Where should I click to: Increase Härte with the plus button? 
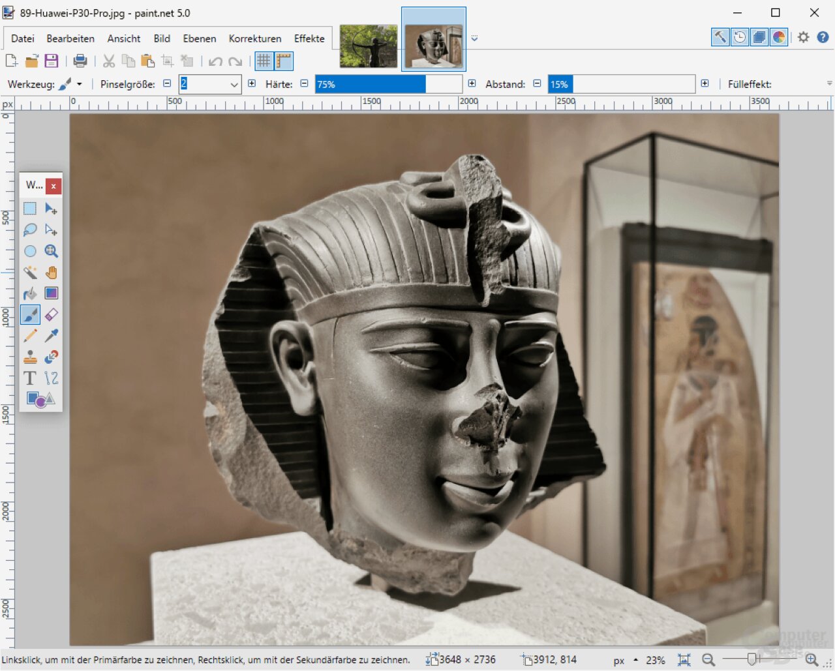click(472, 84)
